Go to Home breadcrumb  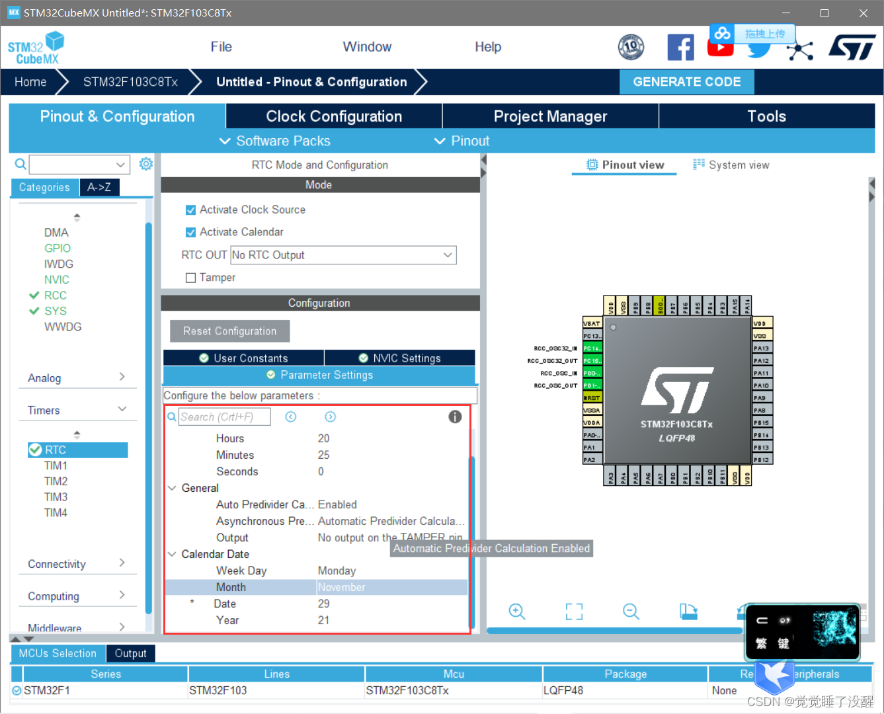pyautogui.click(x=30, y=82)
